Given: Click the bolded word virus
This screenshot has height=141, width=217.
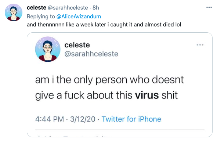Looking at the screenshot, I should 147,95.
